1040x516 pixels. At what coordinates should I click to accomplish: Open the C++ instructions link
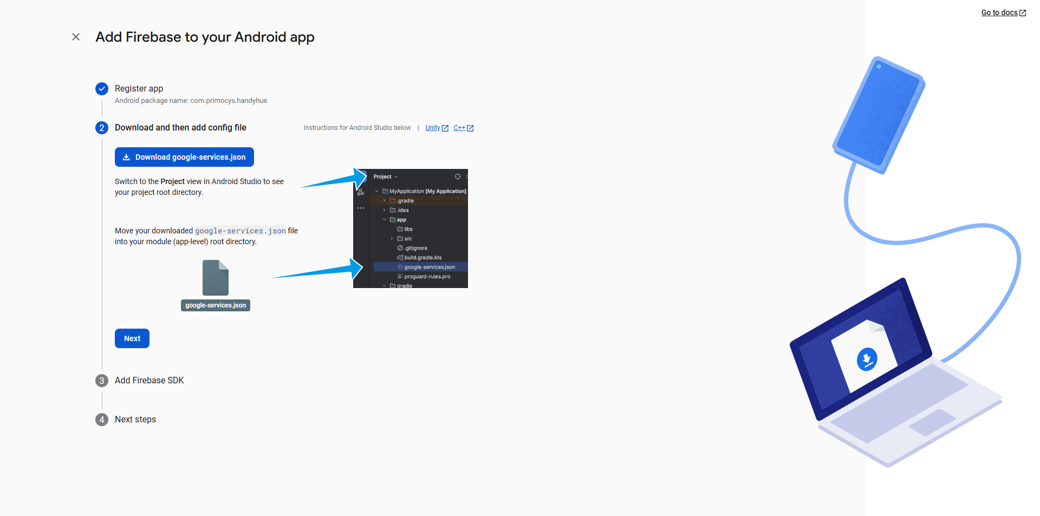[459, 128]
